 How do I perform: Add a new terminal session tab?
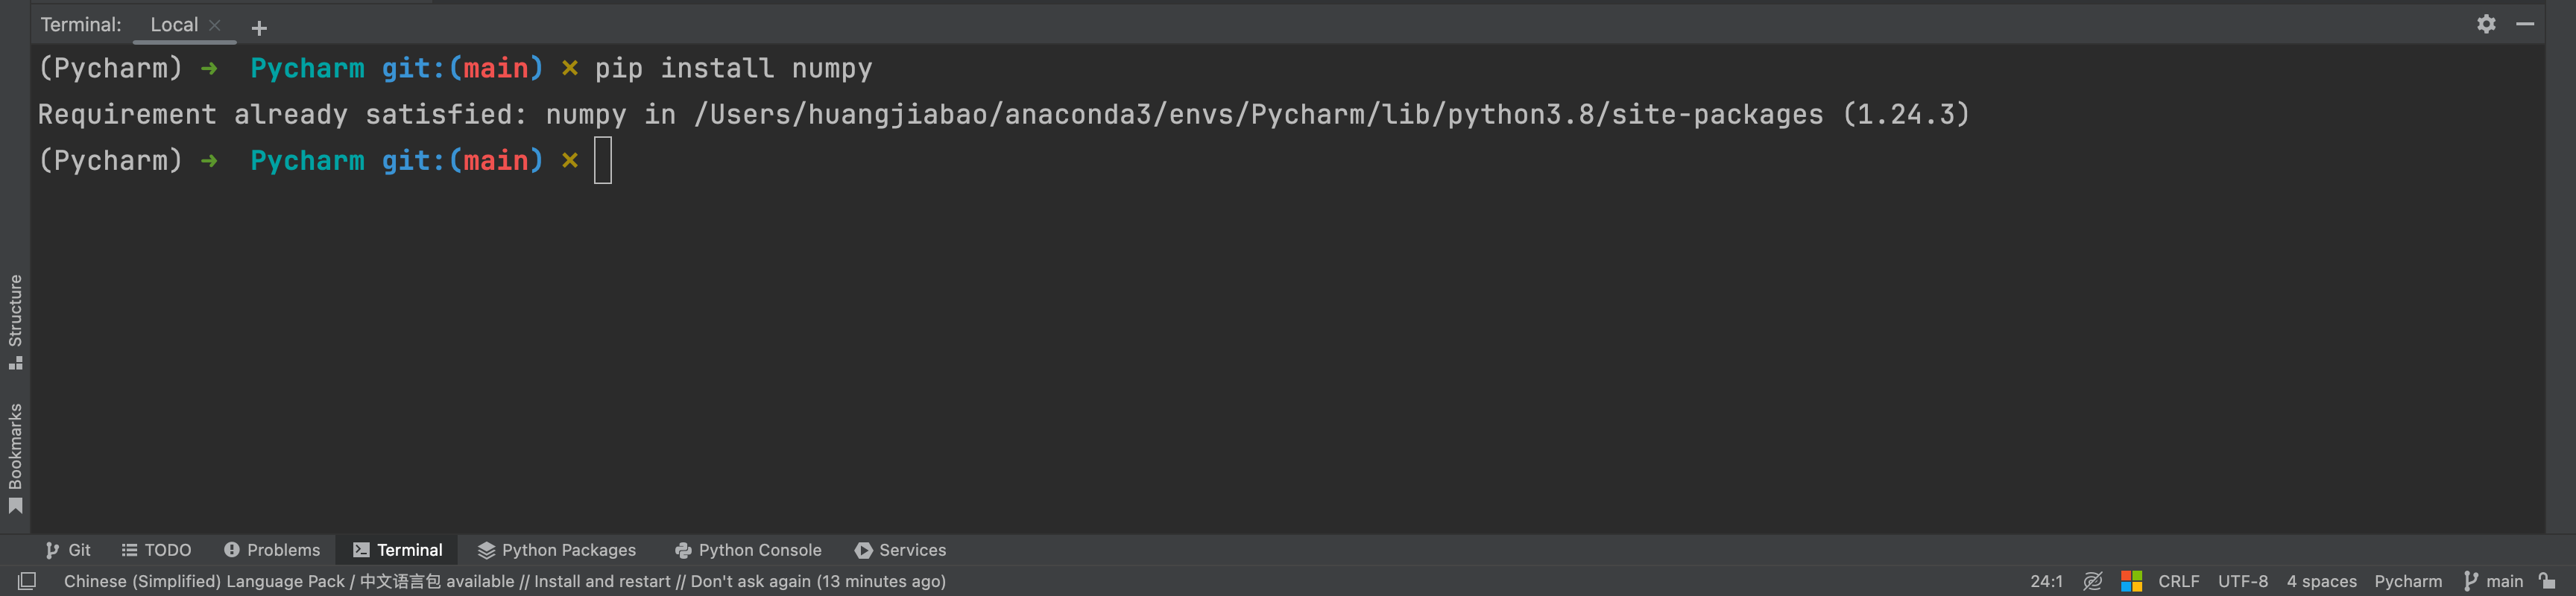(259, 28)
